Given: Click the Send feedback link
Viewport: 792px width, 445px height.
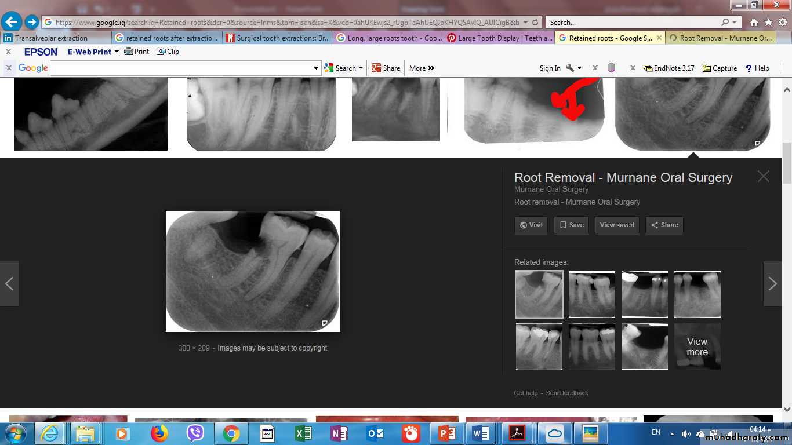Looking at the screenshot, I should (x=566, y=393).
